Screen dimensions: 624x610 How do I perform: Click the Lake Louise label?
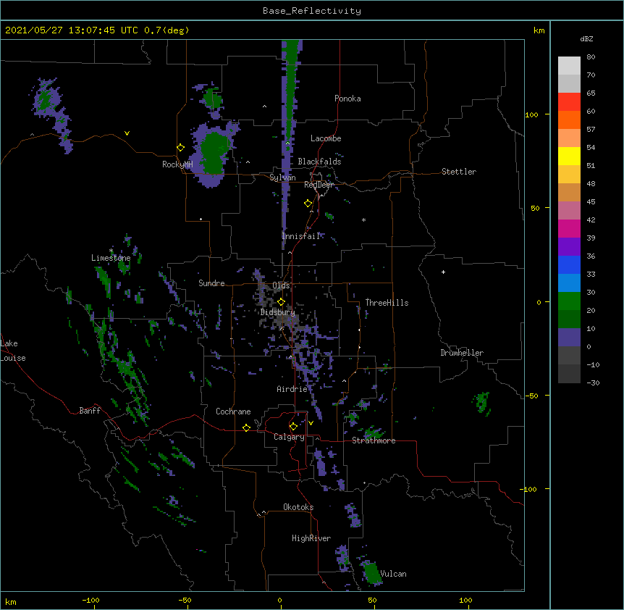13,351
